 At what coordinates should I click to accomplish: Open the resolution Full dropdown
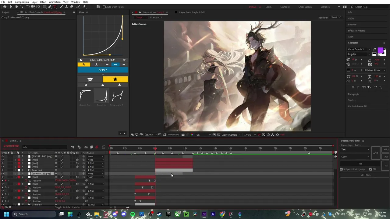(203, 135)
